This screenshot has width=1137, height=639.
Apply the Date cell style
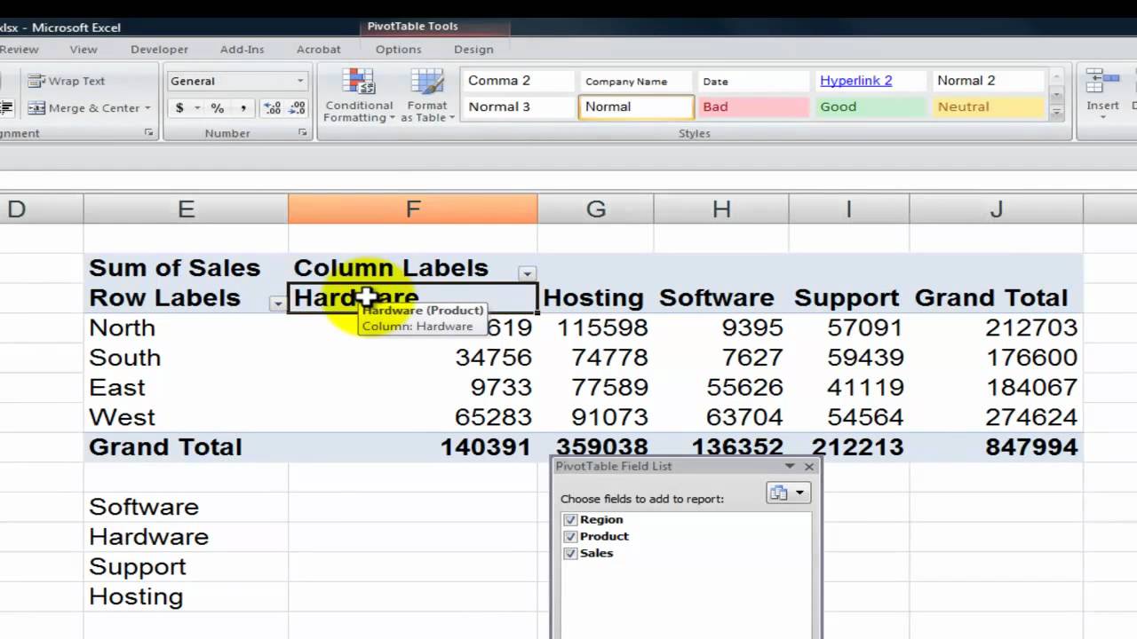[x=752, y=81]
